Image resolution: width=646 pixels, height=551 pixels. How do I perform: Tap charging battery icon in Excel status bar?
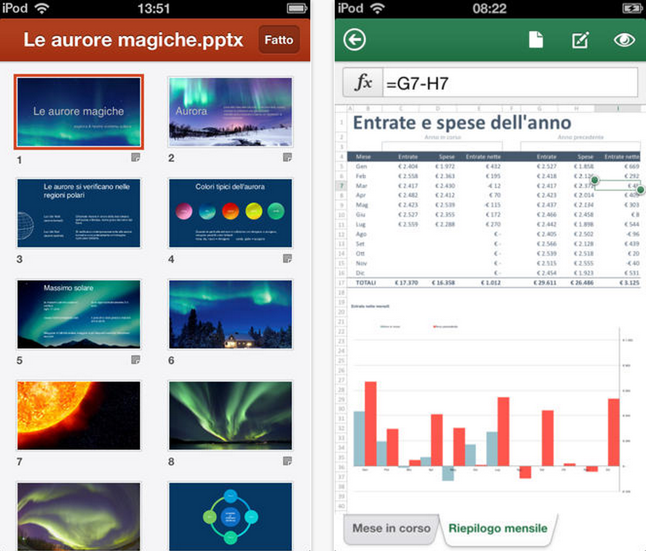coord(633,8)
